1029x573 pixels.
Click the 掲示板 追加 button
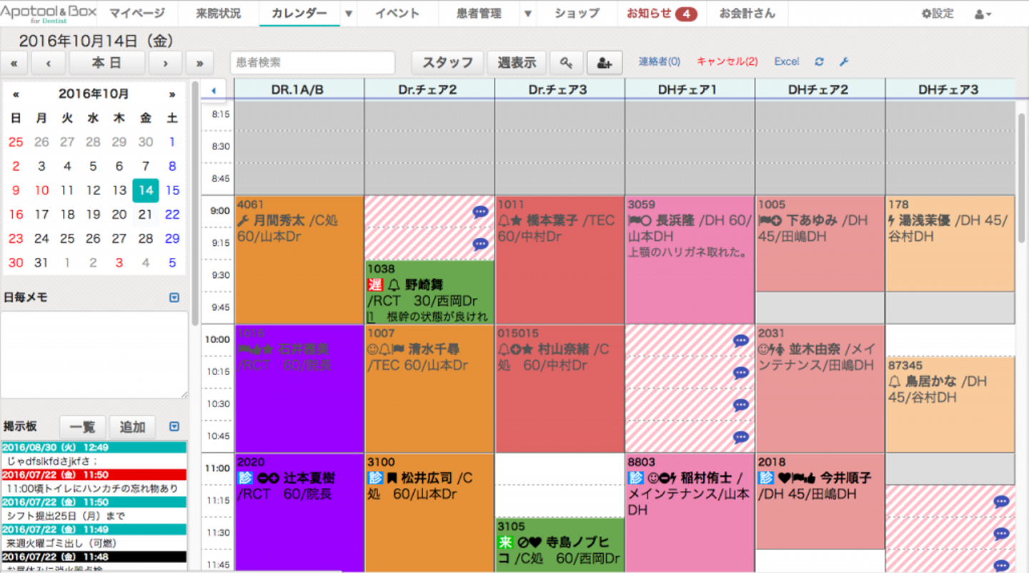[x=132, y=427]
